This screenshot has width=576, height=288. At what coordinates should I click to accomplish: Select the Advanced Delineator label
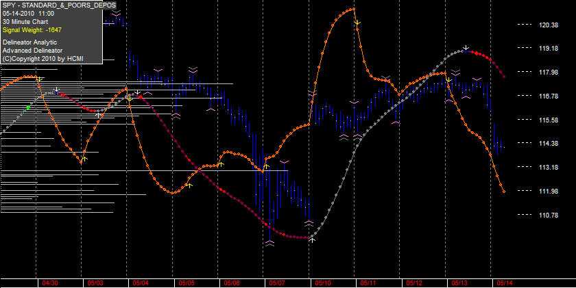(x=32, y=51)
